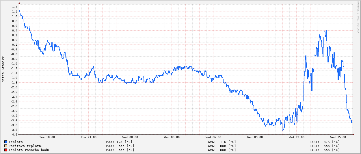Click the MAX: 1.3 [°C] Teplota value
This screenshot has height=154, width=361.
pyautogui.click(x=119, y=142)
